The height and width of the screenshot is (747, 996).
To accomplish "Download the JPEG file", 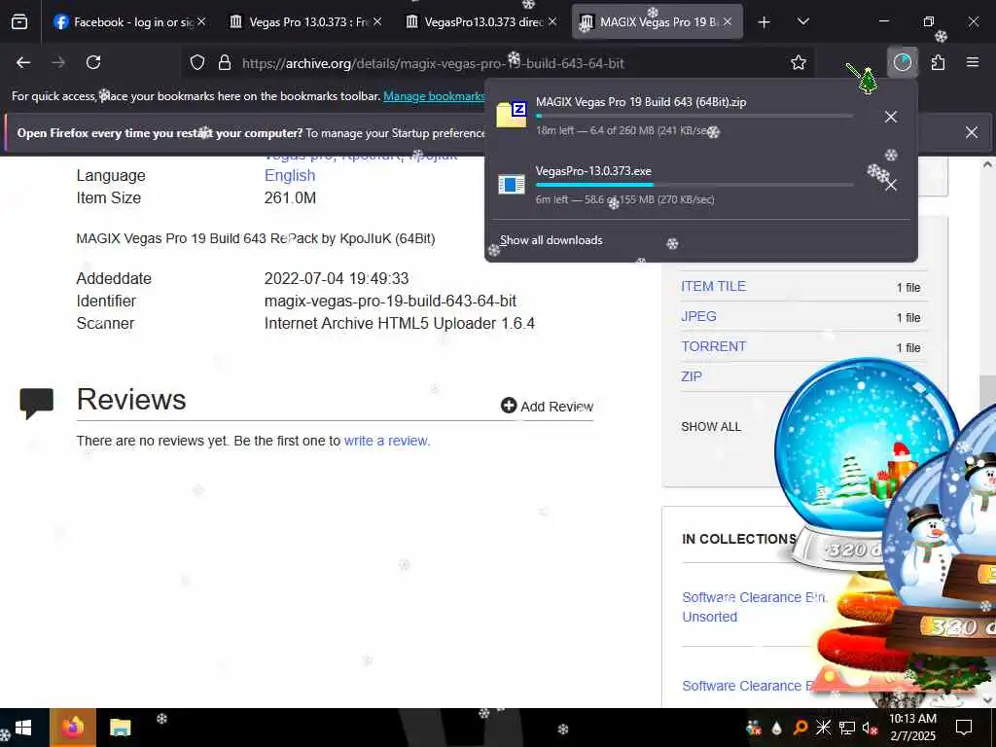I will 698,316.
